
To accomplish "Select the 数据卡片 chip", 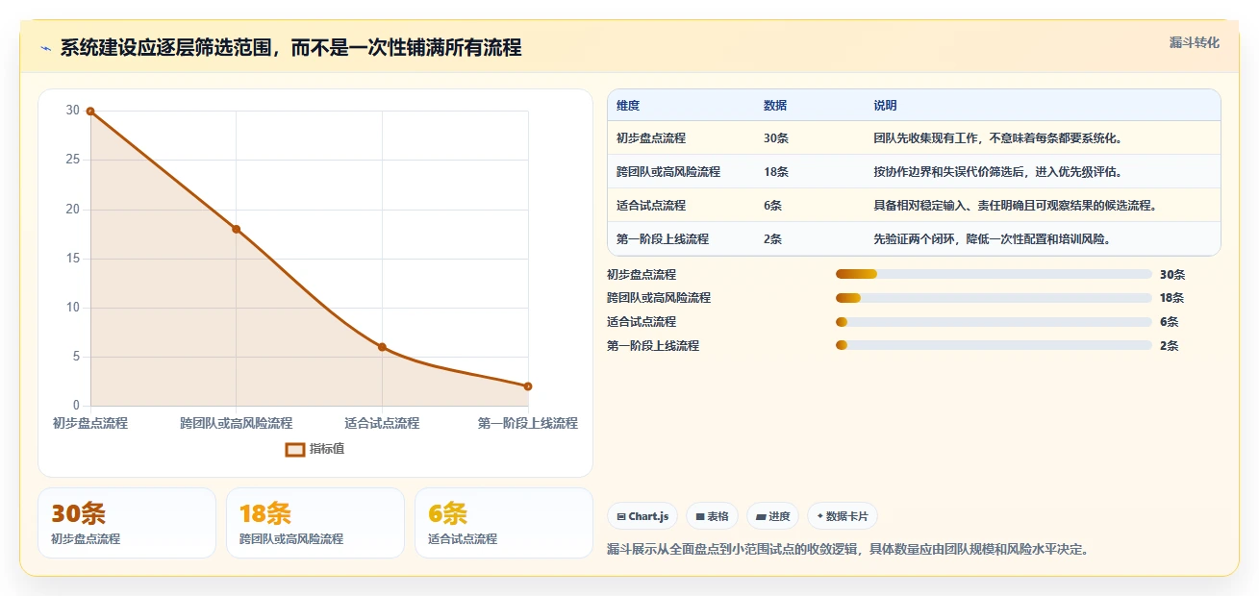I will point(843,516).
